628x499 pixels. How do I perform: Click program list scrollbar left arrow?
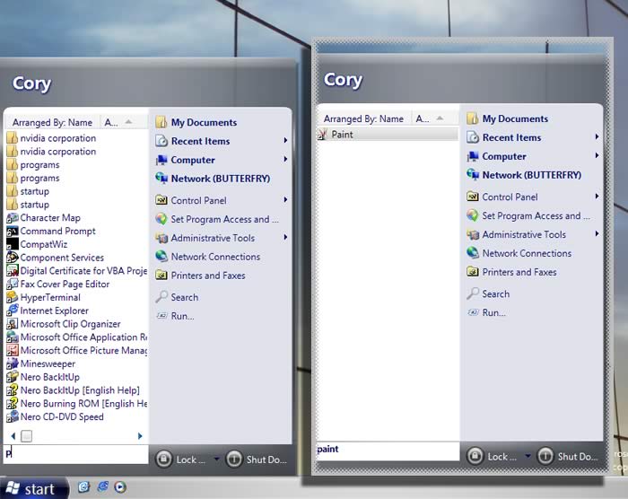[13, 435]
